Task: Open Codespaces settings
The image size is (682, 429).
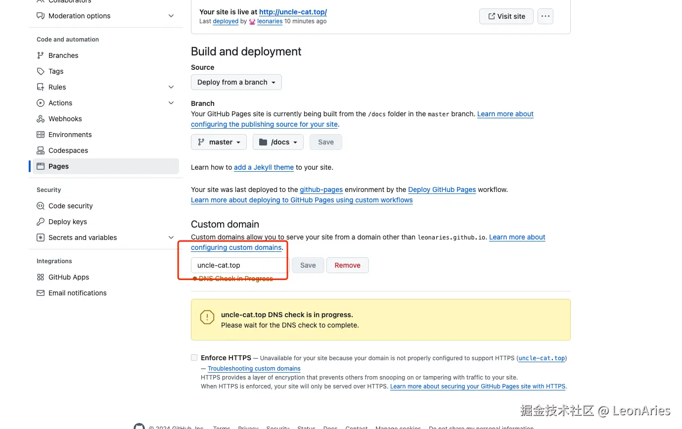Action: (x=106, y=150)
